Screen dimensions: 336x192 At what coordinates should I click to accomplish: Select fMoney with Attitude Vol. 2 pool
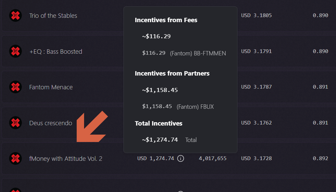(66, 159)
